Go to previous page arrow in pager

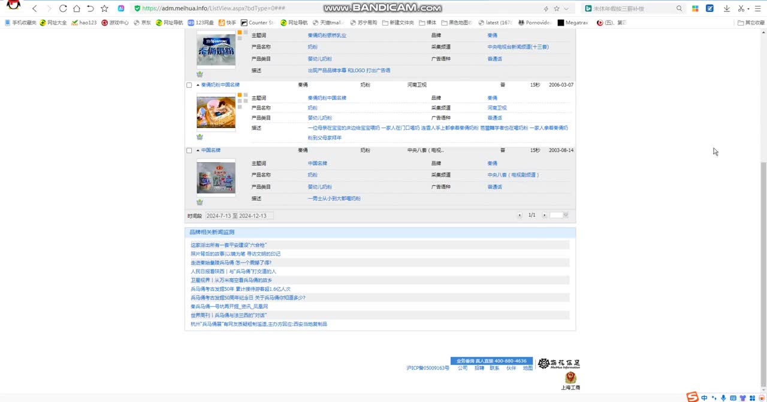tap(520, 215)
